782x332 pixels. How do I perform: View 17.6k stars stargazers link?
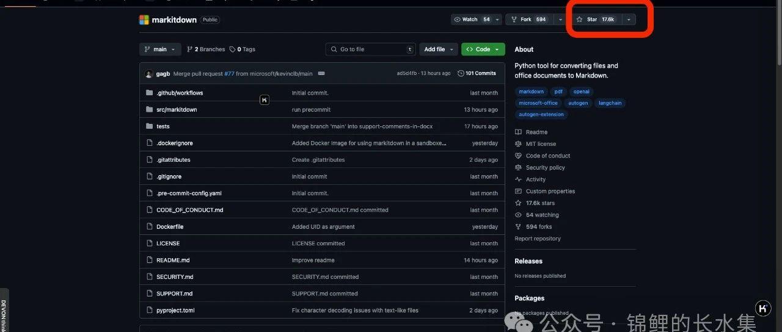click(x=535, y=203)
